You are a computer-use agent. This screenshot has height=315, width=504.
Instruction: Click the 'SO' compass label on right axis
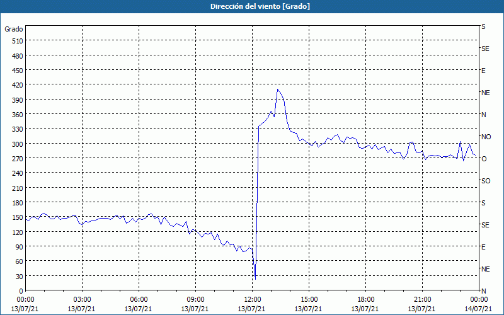coord(486,181)
